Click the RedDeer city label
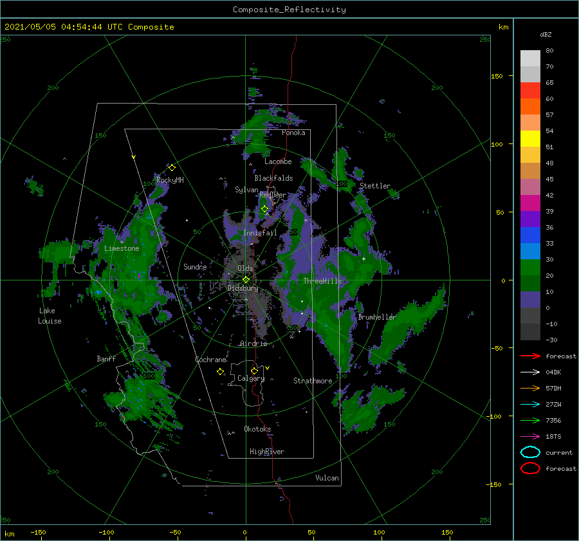The width and height of the screenshot is (579, 541). pos(273,195)
